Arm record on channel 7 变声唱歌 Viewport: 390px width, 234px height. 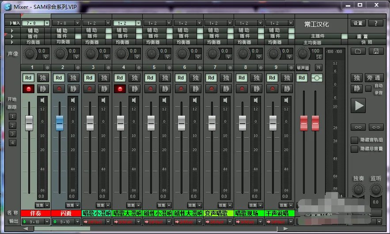[211, 89]
